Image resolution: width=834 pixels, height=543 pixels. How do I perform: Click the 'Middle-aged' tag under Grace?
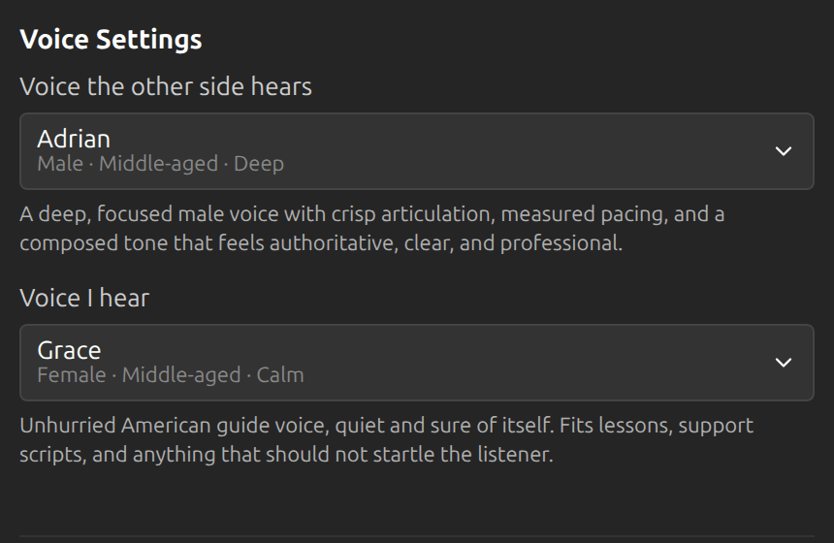click(181, 375)
